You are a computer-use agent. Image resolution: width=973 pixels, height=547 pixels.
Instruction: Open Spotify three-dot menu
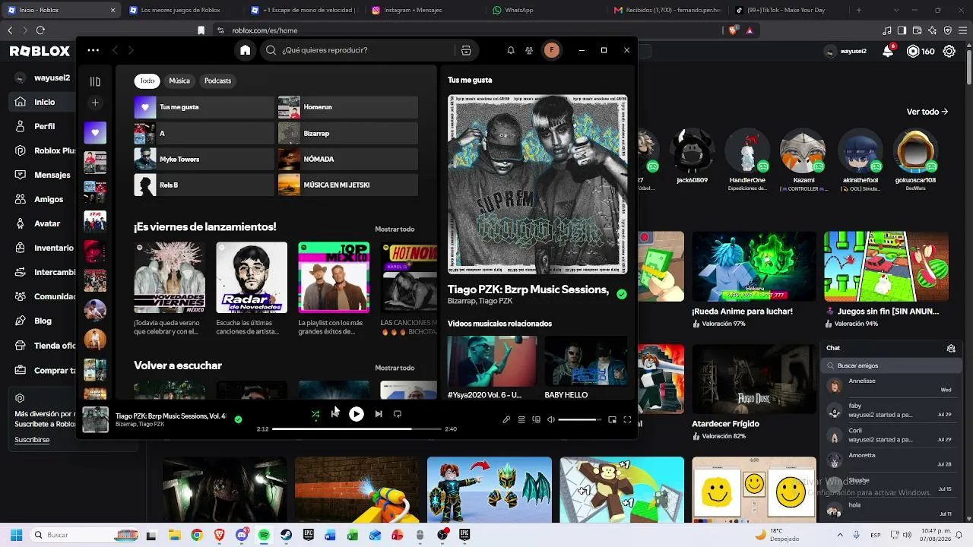(x=93, y=50)
